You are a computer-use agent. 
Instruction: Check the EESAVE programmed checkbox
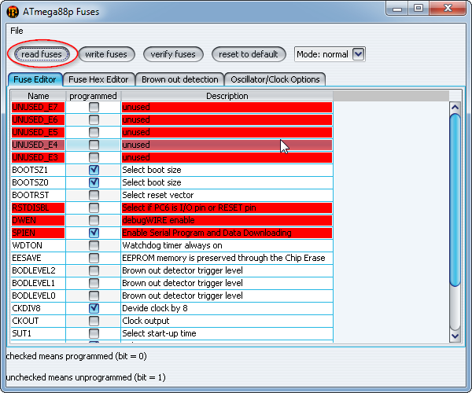click(x=94, y=258)
